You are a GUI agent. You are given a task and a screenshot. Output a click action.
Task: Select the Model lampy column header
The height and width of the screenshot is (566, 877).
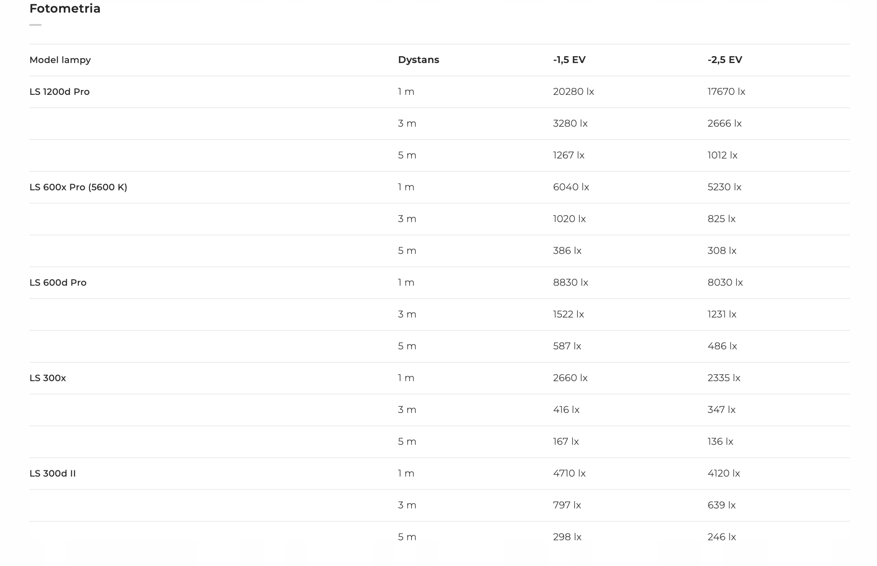[60, 60]
